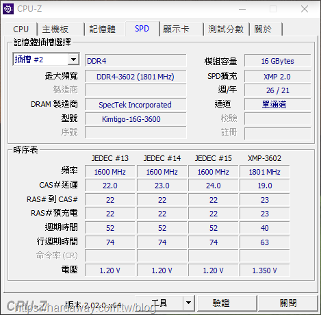This screenshot has width=321, height=315.
Task: Select the SPD tab
Action: (x=142, y=29)
